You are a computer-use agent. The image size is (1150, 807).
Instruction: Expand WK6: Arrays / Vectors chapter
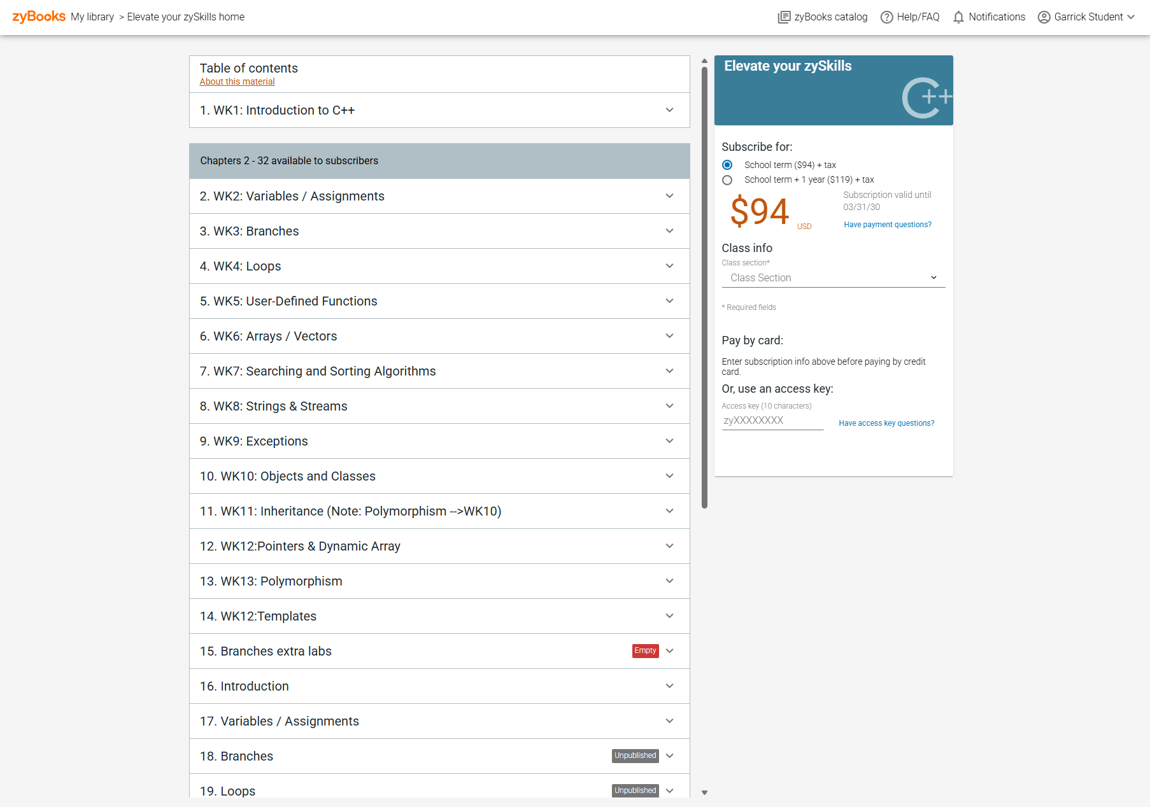tap(439, 336)
